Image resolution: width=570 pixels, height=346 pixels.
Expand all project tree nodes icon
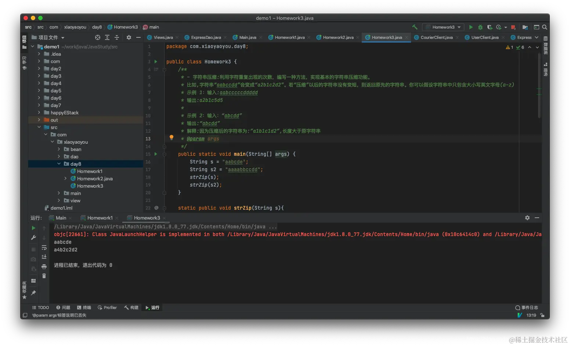(107, 37)
